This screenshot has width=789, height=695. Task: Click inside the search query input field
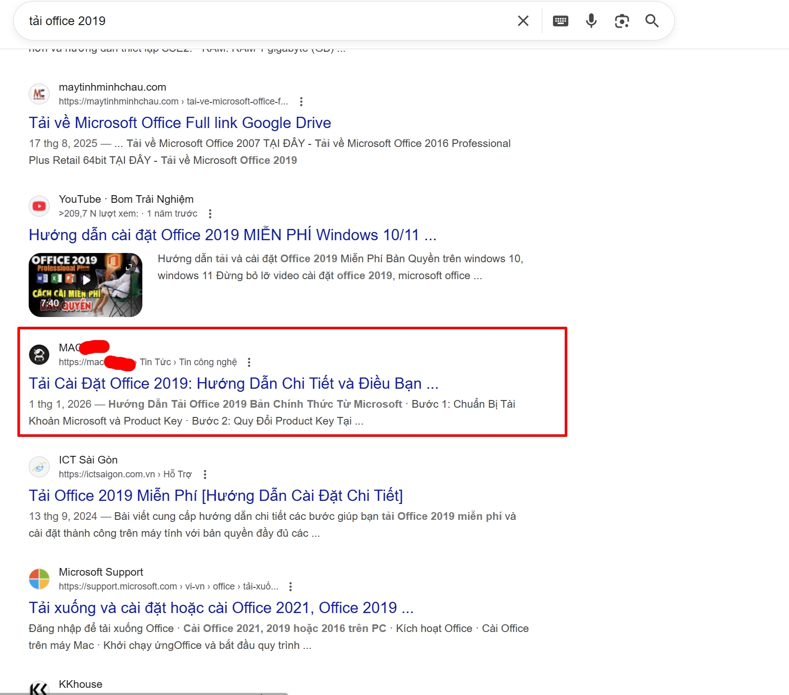(256, 21)
